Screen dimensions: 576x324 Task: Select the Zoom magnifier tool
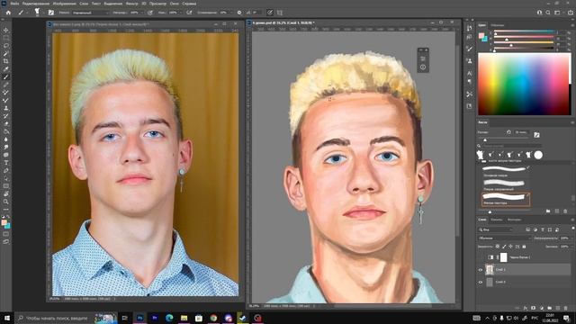coord(6,202)
